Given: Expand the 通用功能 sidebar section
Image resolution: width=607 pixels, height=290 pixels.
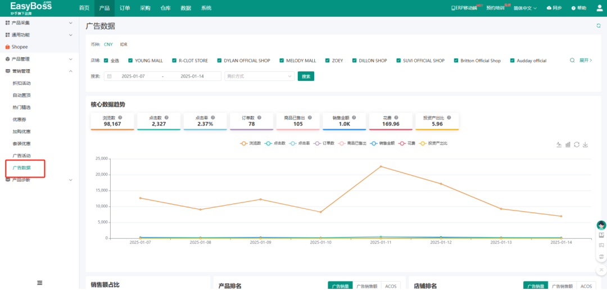Looking at the screenshot, I should pos(39,35).
